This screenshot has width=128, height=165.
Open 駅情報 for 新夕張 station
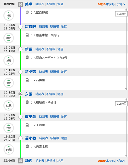click(x=55, y=72)
